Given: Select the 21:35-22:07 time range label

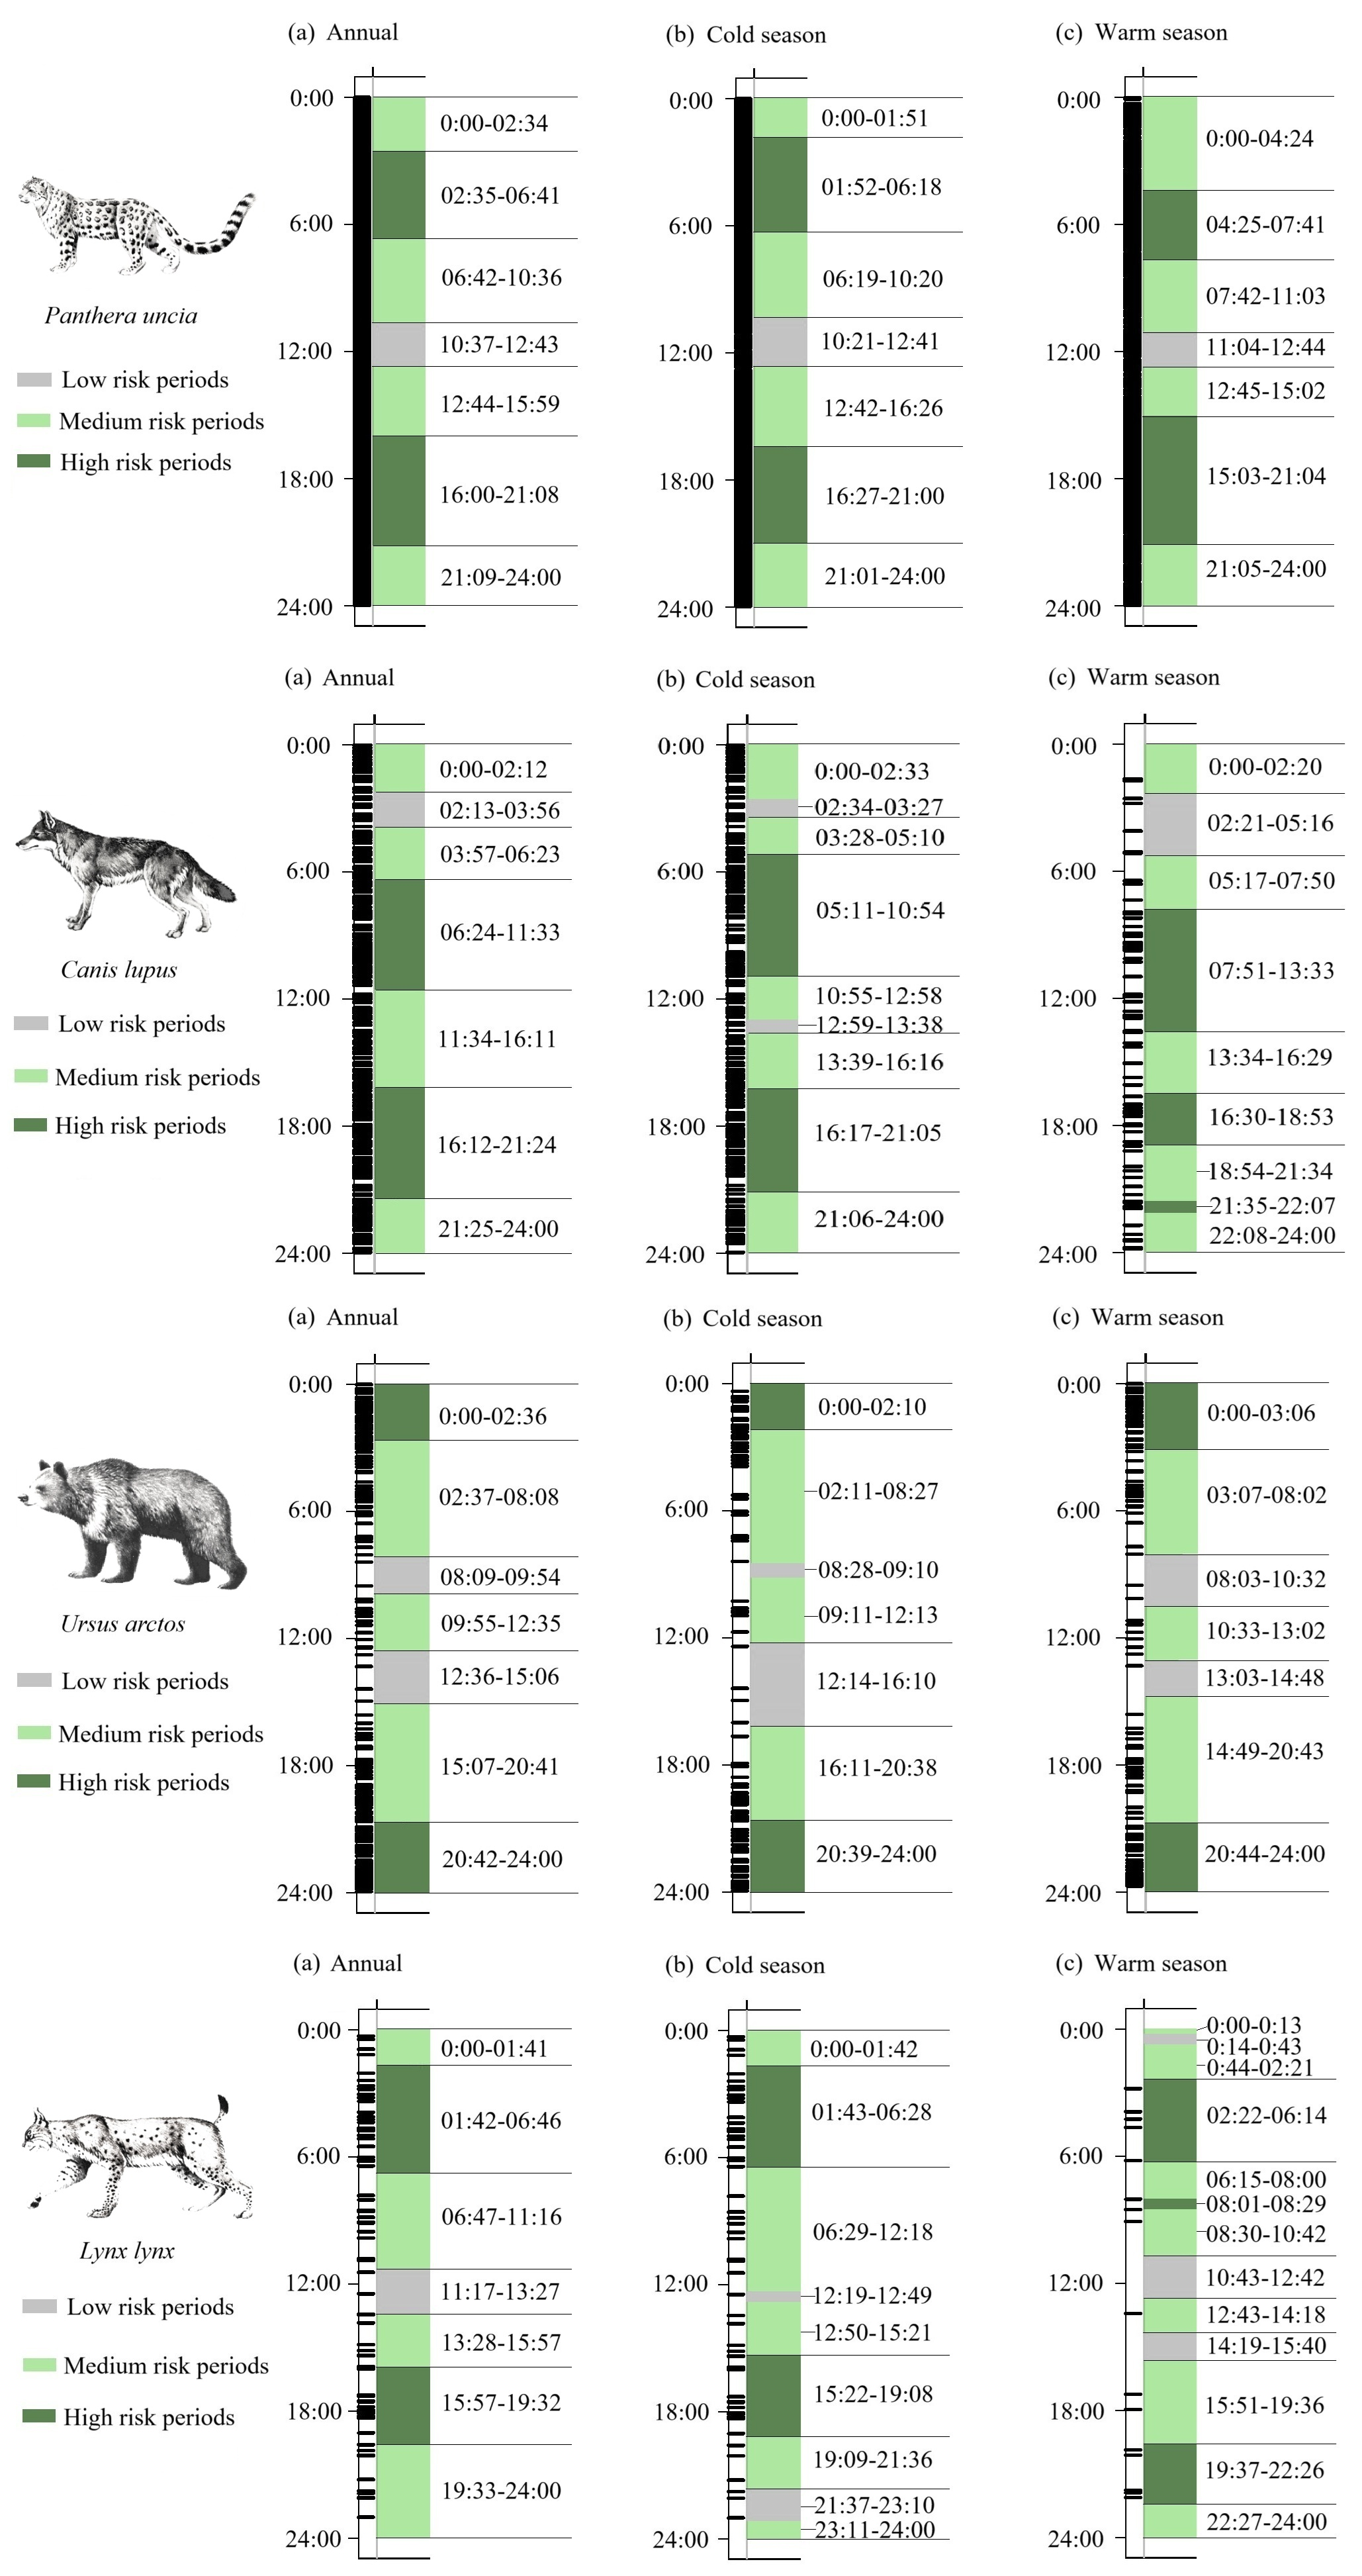Looking at the screenshot, I should [1272, 1205].
